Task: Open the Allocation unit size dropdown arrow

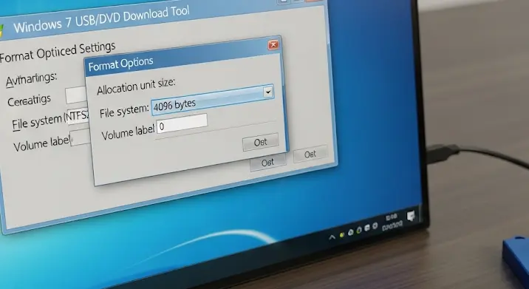Action: (268, 92)
